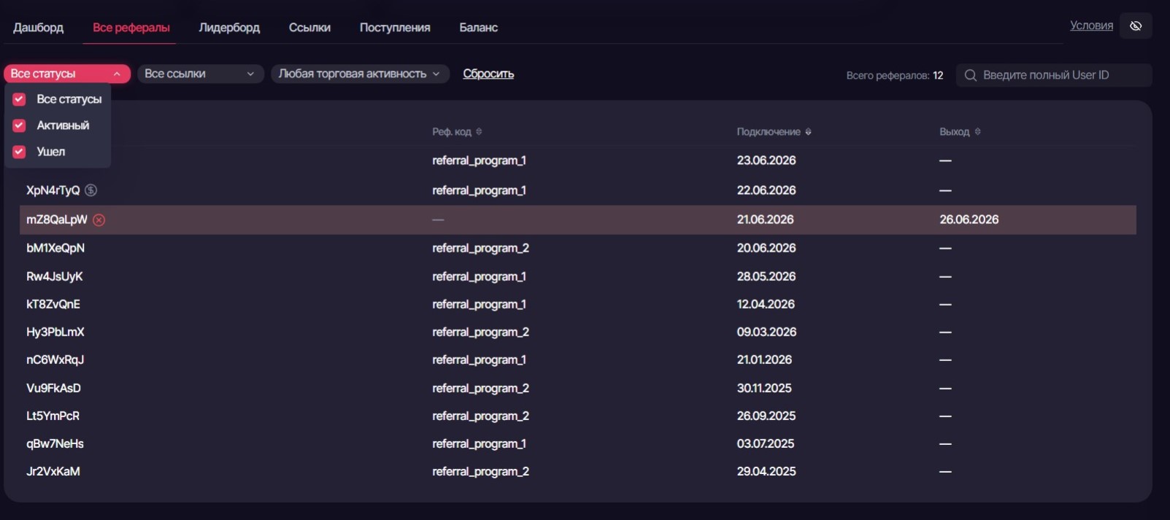1170x520 pixels.
Task: Click connection date 21.01.2026
Action: 764,360
